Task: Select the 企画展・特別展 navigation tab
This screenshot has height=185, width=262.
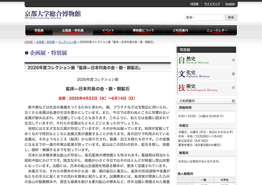Action: [73, 30]
